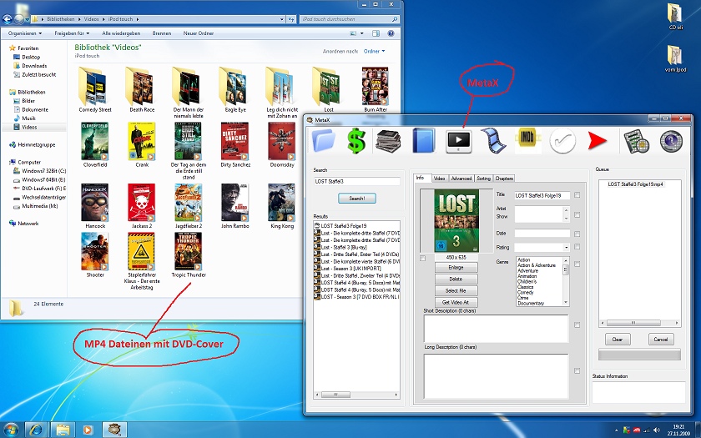Select the Tropic Thunder movie file

pos(189,254)
